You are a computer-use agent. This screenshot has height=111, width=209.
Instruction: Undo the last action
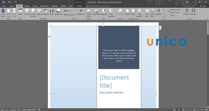point(9,2)
